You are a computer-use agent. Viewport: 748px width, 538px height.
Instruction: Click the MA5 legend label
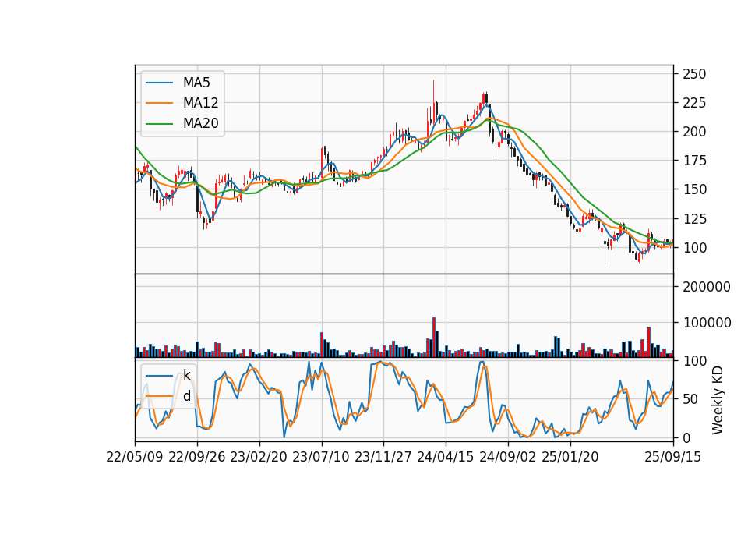(196, 83)
